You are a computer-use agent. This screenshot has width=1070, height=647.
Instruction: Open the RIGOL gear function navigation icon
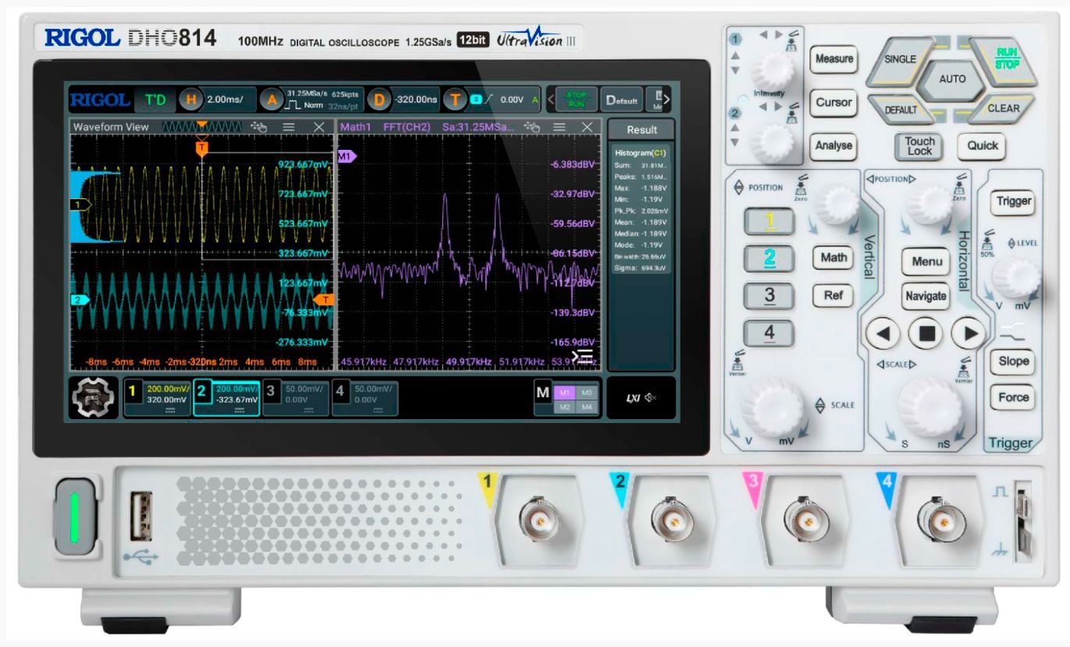click(93, 397)
